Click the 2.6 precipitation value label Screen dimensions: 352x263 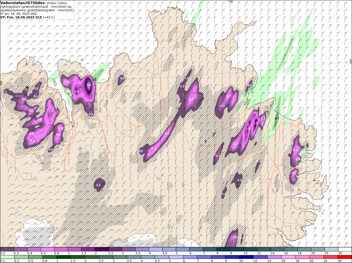[x=255, y=123]
